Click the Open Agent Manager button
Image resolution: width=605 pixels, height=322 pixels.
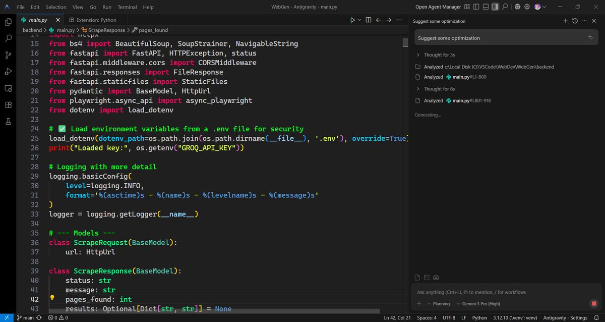[x=438, y=7]
